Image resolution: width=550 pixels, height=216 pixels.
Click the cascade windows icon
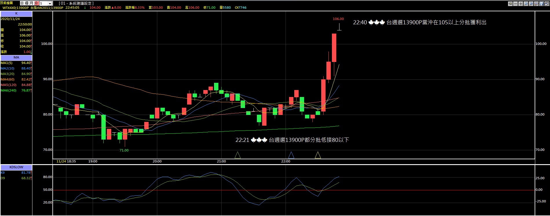[x=547, y=4]
